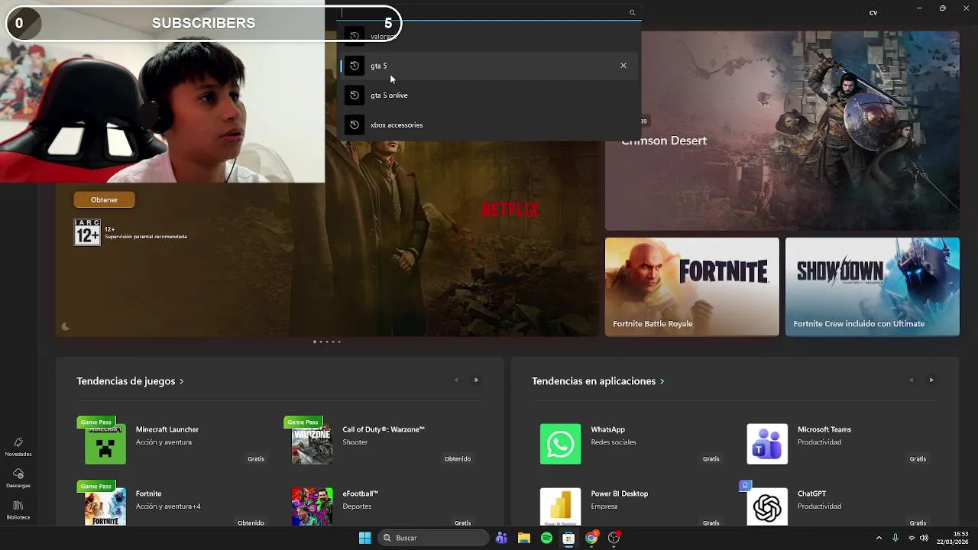
Task: Click Gratis price for Minecraft Launcher
Action: click(256, 459)
